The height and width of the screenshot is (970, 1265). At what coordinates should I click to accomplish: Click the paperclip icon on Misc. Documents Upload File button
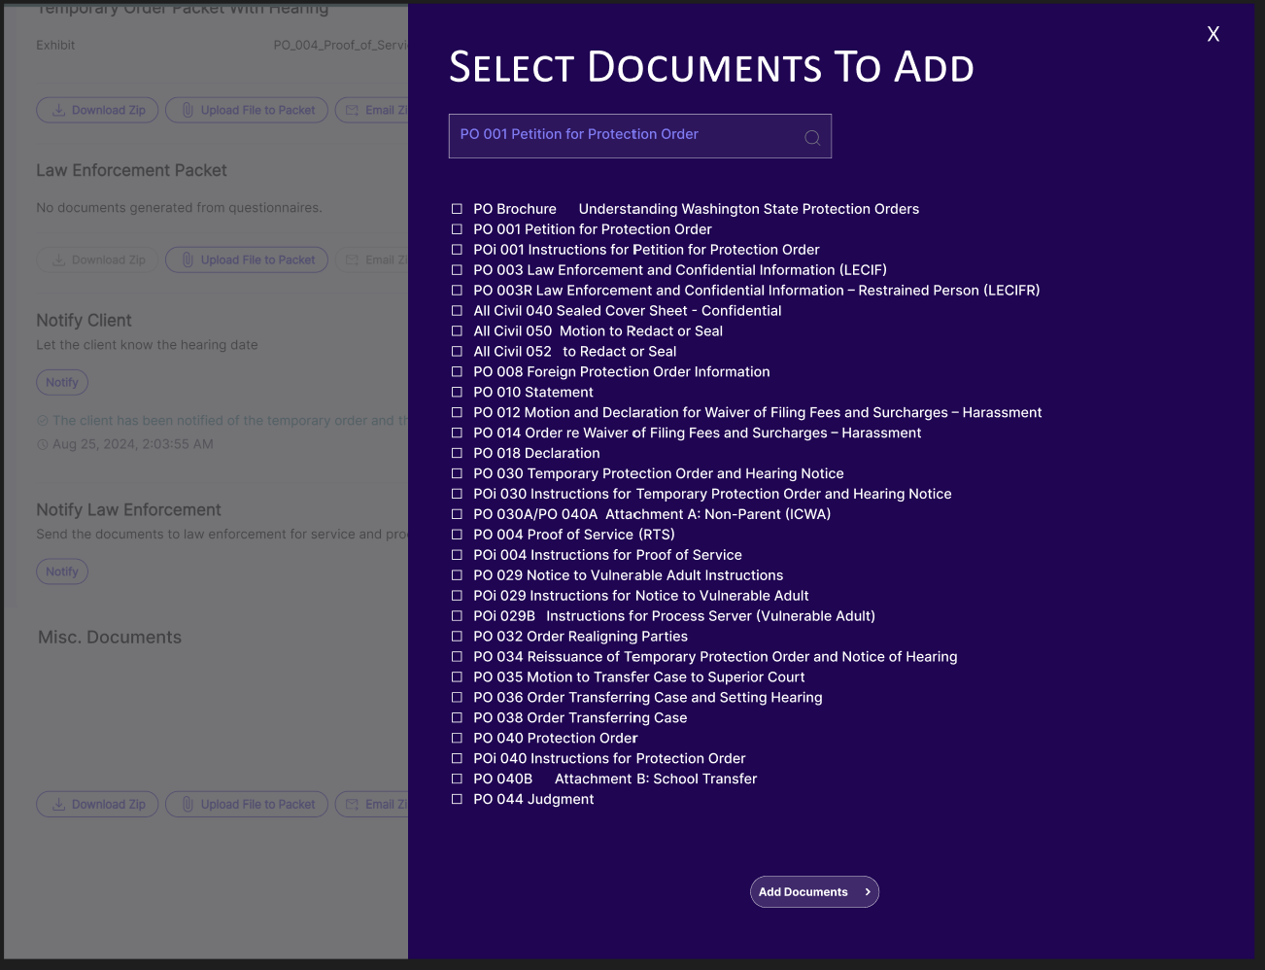(187, 804)
